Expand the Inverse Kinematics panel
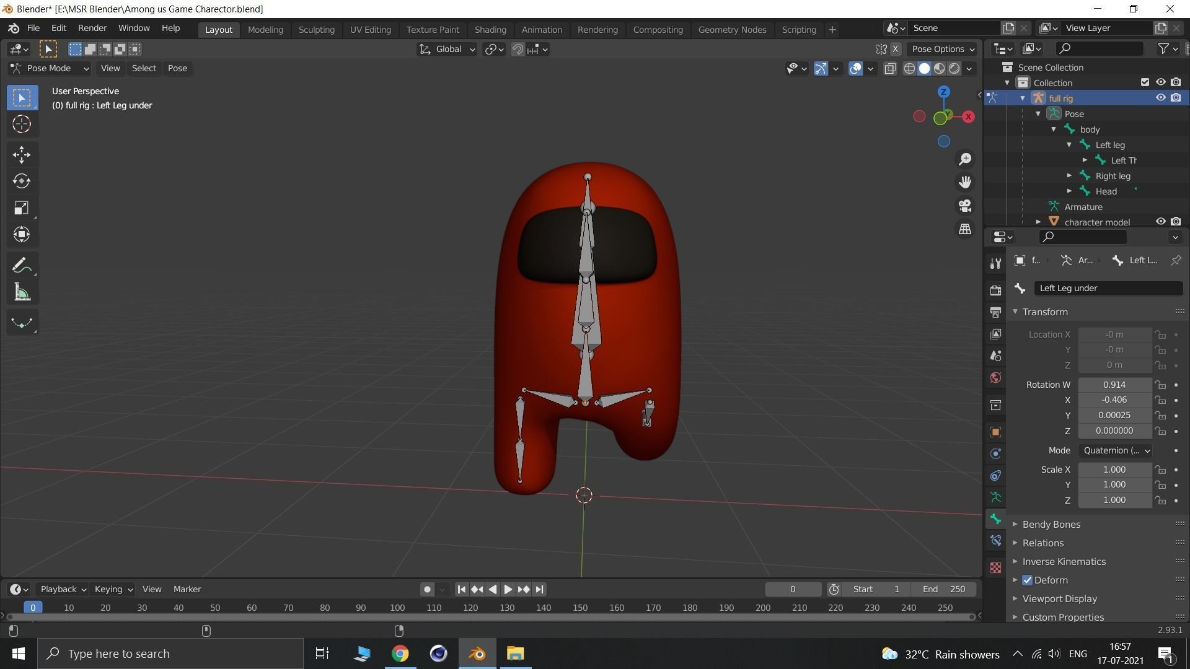The height and width of the screenshot is (669, 1190). 1064,562
